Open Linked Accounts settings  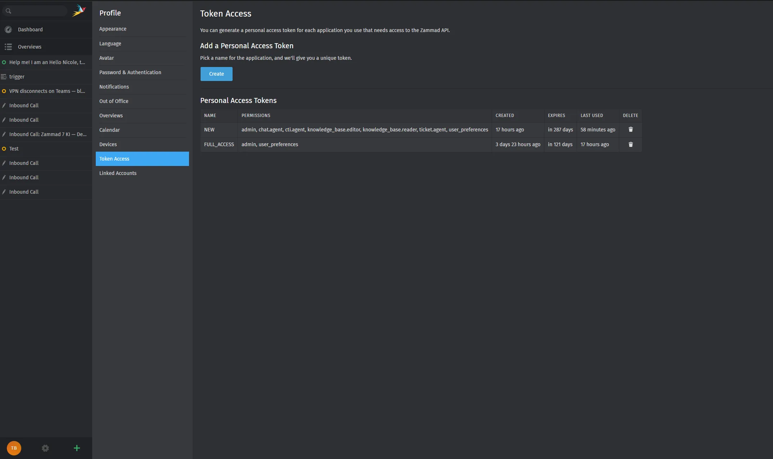tap(142, 173)
